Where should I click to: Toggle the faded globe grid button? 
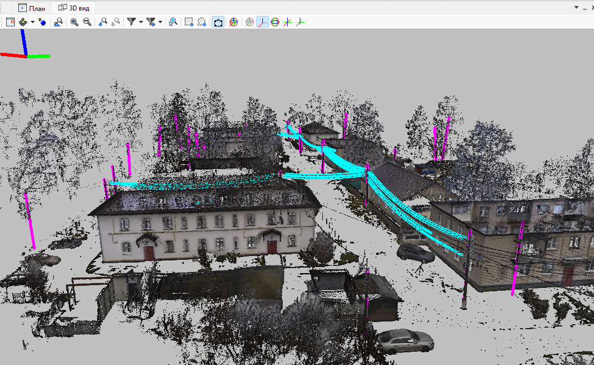[249, 22]
